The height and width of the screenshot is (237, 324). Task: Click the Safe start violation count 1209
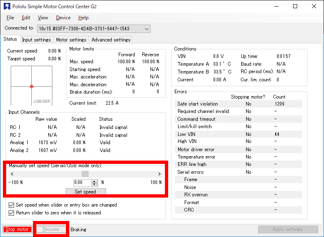coord(279,104)
